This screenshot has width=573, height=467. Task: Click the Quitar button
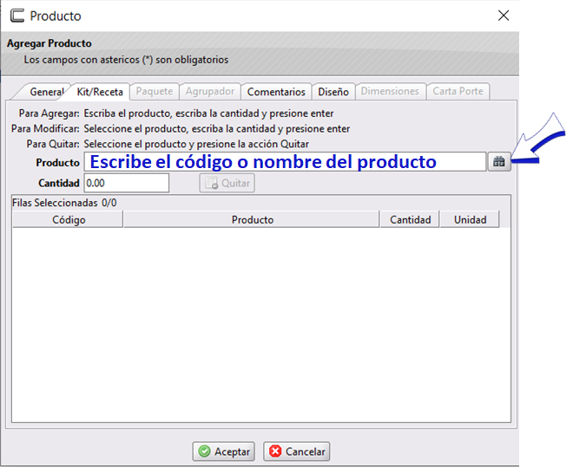(227, 183)
